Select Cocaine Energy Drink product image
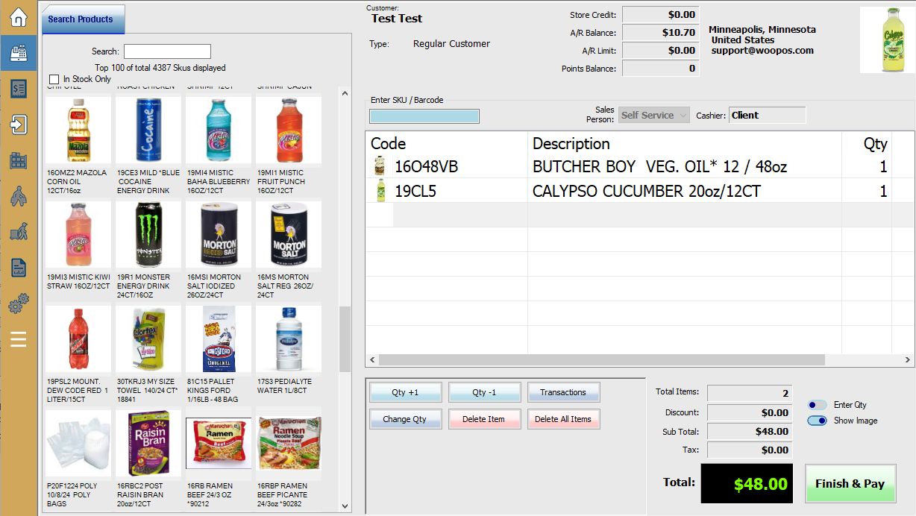This screenshot has width=916, height=516. coord(148,130)
